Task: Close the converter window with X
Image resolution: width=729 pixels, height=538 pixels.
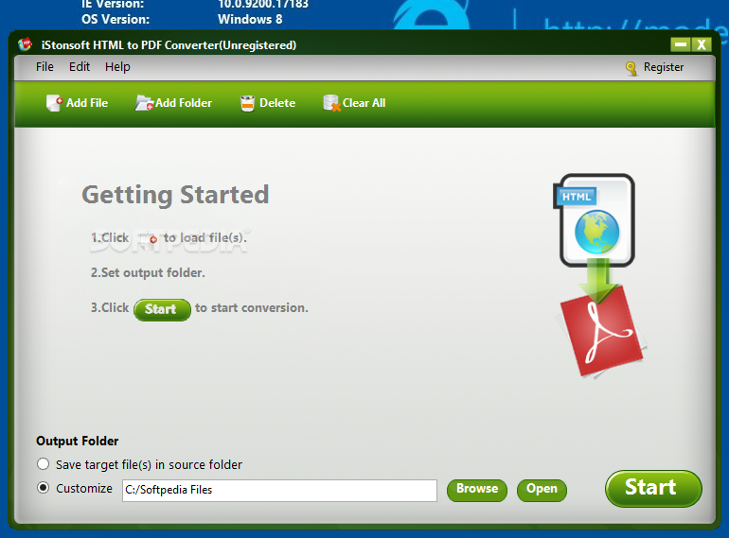Action: point(702,44)
